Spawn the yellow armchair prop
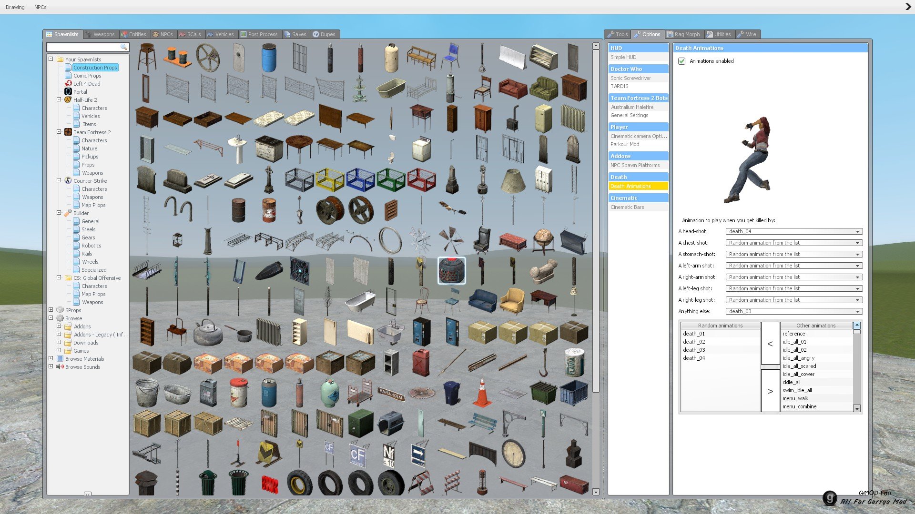Viewport: 915px width, 514px height. 512,301
